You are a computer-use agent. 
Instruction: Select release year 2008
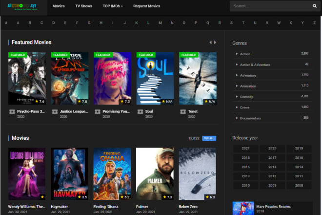click(299, 185)
